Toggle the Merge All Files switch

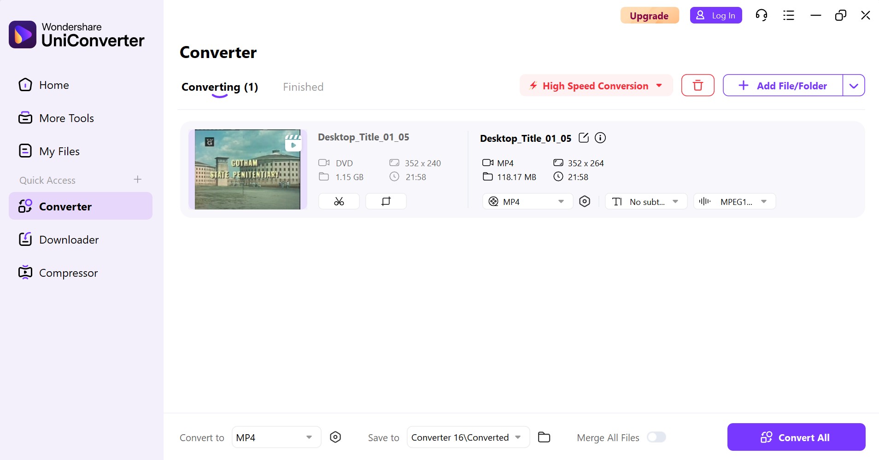click(x=656, y=437)
